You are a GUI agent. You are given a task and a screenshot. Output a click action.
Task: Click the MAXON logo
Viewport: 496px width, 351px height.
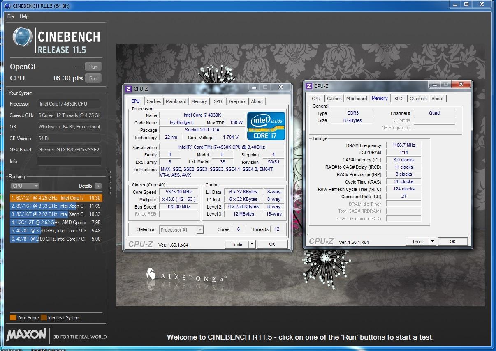point(26,334)
